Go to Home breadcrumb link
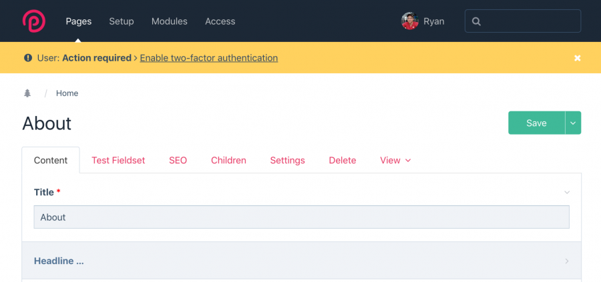 coord(67,93)
